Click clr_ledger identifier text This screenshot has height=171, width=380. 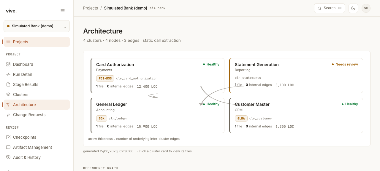click(x=118, y=118)
